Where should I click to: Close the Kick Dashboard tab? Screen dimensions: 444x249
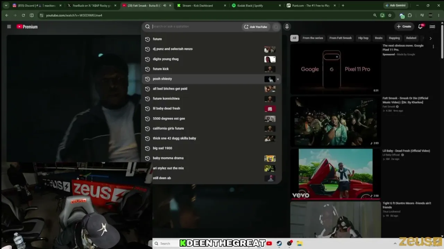click(x=225, y=6)
